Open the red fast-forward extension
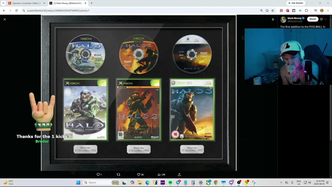 coord(281,11)
